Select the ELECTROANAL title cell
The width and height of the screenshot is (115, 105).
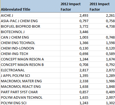click(x=30, y=70)
